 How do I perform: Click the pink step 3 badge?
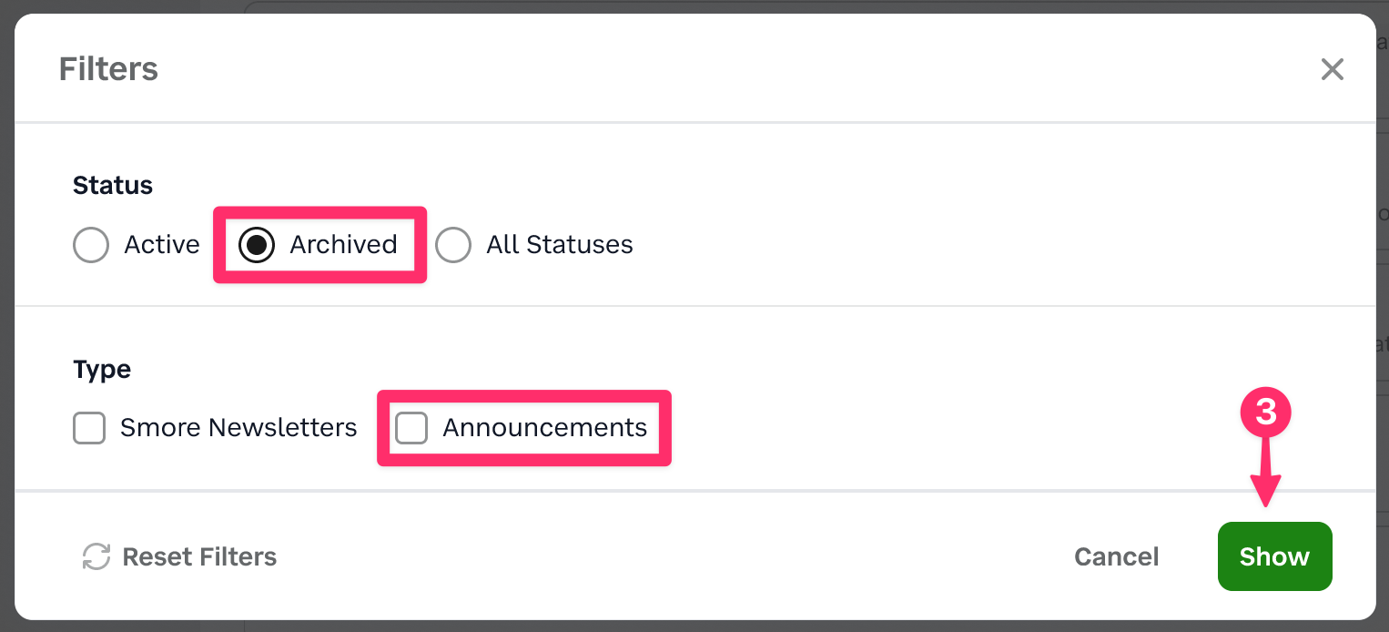[x=1266, y=413]
